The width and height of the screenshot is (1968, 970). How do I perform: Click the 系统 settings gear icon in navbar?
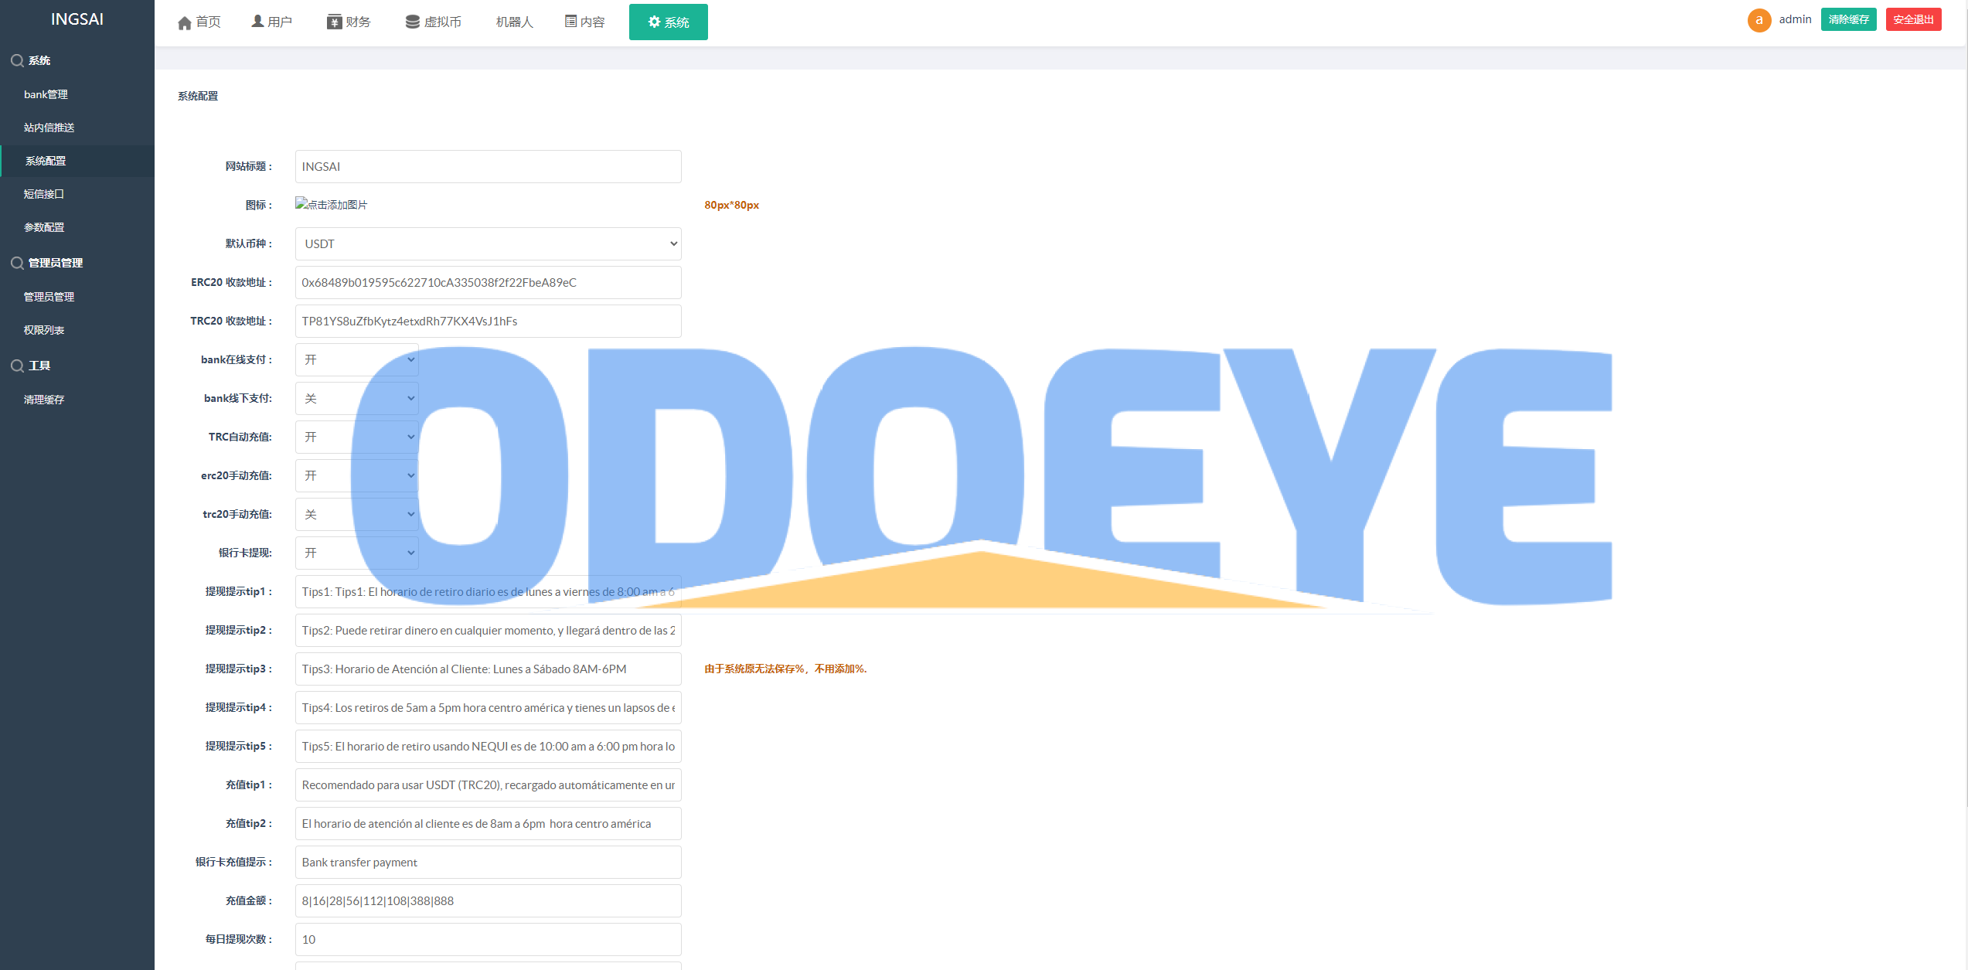pos(668,22)
